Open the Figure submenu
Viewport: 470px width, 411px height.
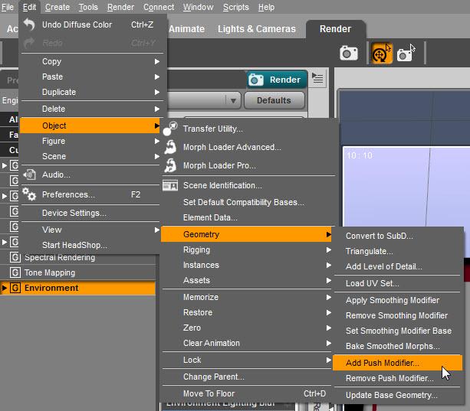[90, 141]
